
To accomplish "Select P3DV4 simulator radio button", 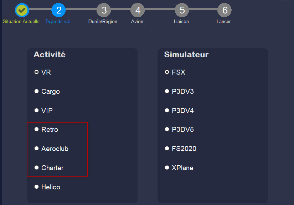I will pos(179,110).
